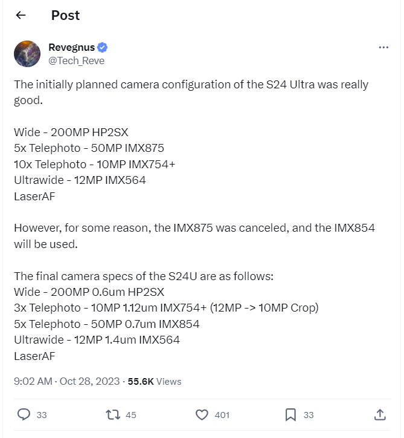Go back using the left arrow
The image size is (404, 438).
tap(21, 16)
